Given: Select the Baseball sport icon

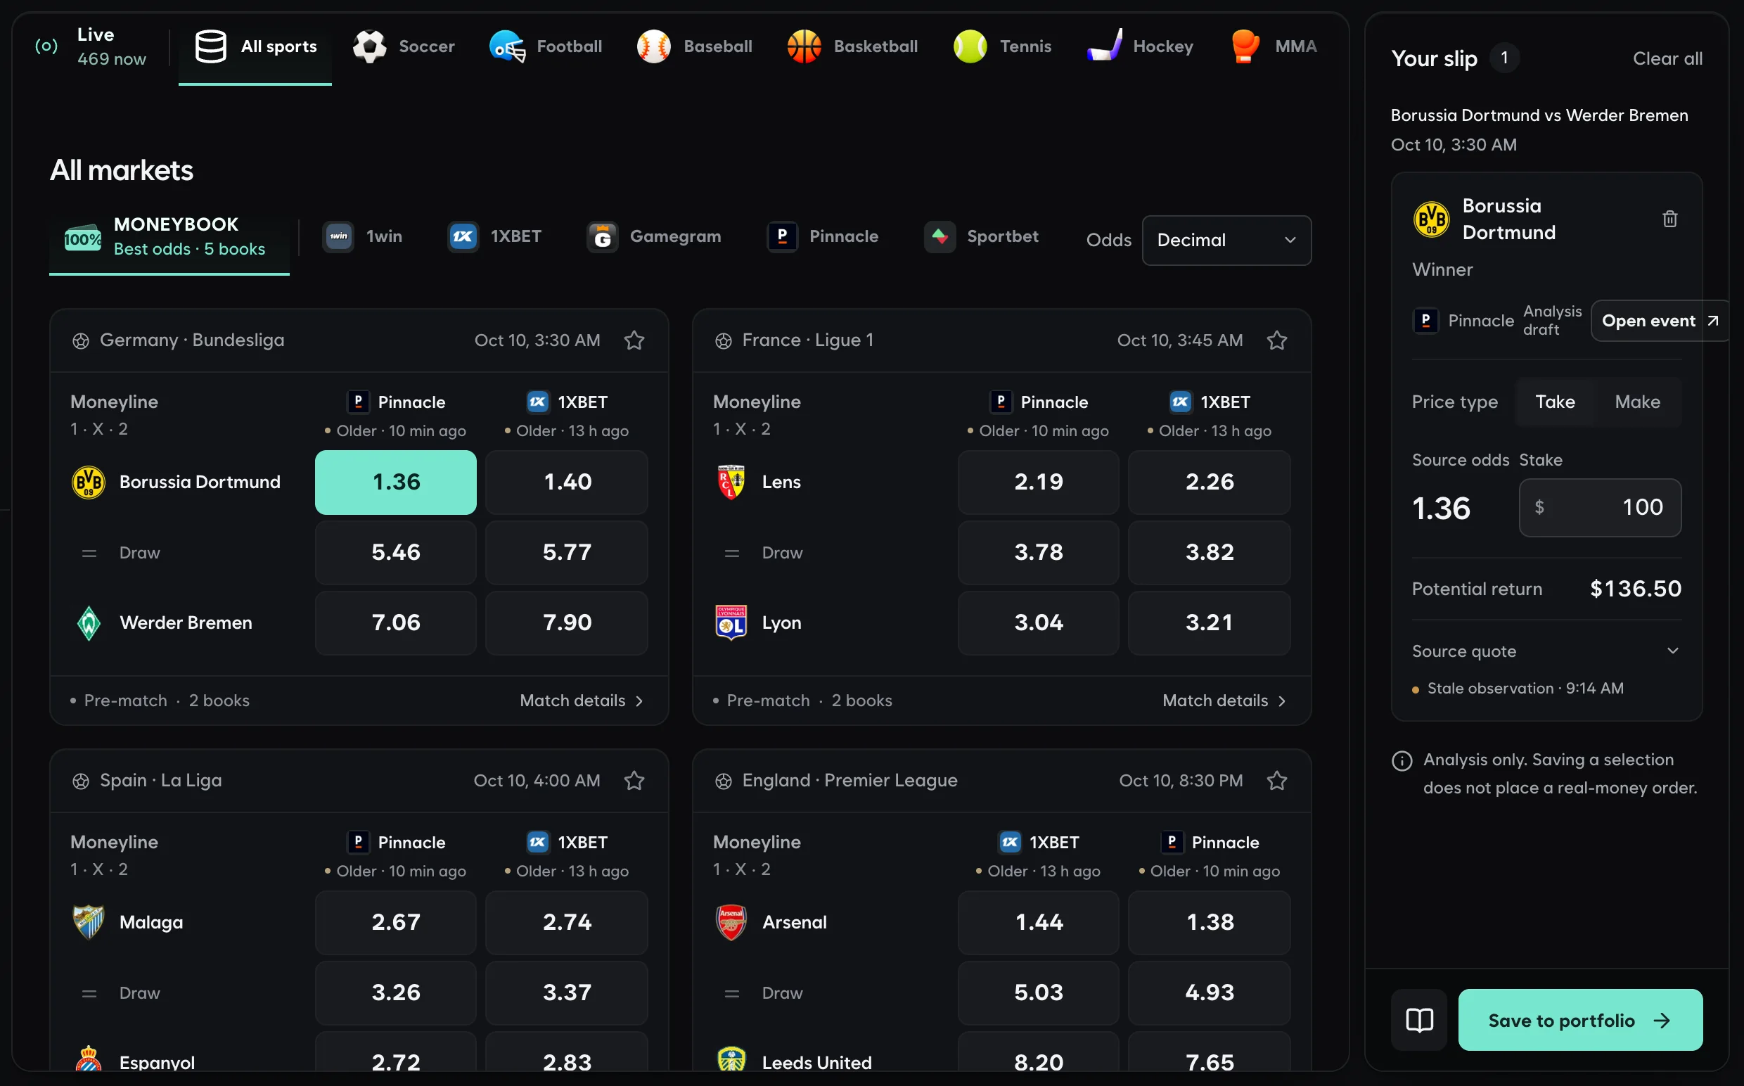Looking at the screenshot, I should (653, 46).
